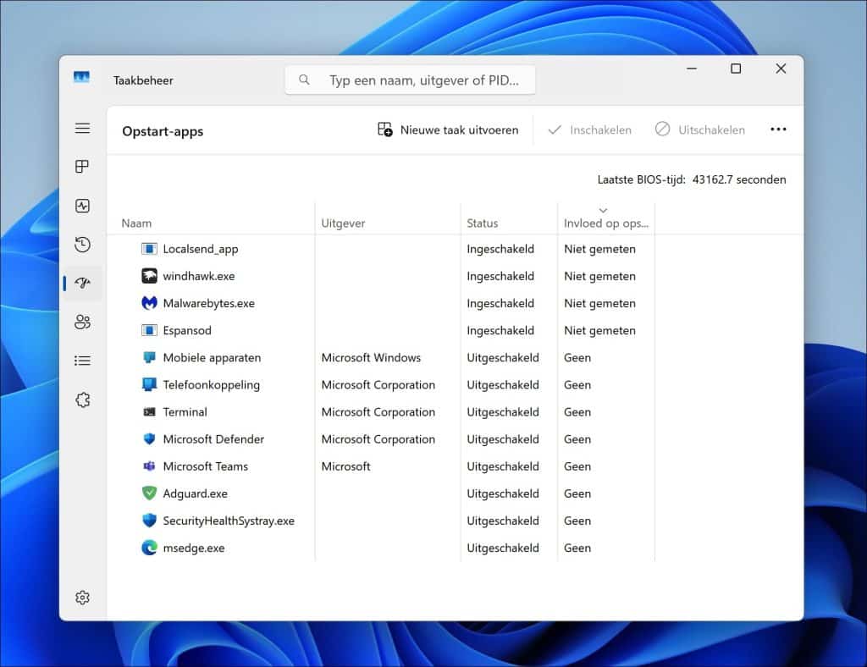The width and height of the screenshot is (867, 667).
Task: Click the Opstart-apps page heading
Action: pyautogui.click(x=163, y=131)
